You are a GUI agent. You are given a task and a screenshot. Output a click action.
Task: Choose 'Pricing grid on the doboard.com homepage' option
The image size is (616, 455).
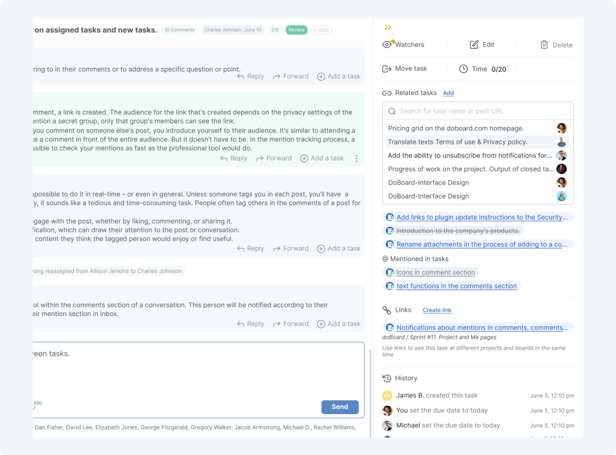click(x=455, y=128)
